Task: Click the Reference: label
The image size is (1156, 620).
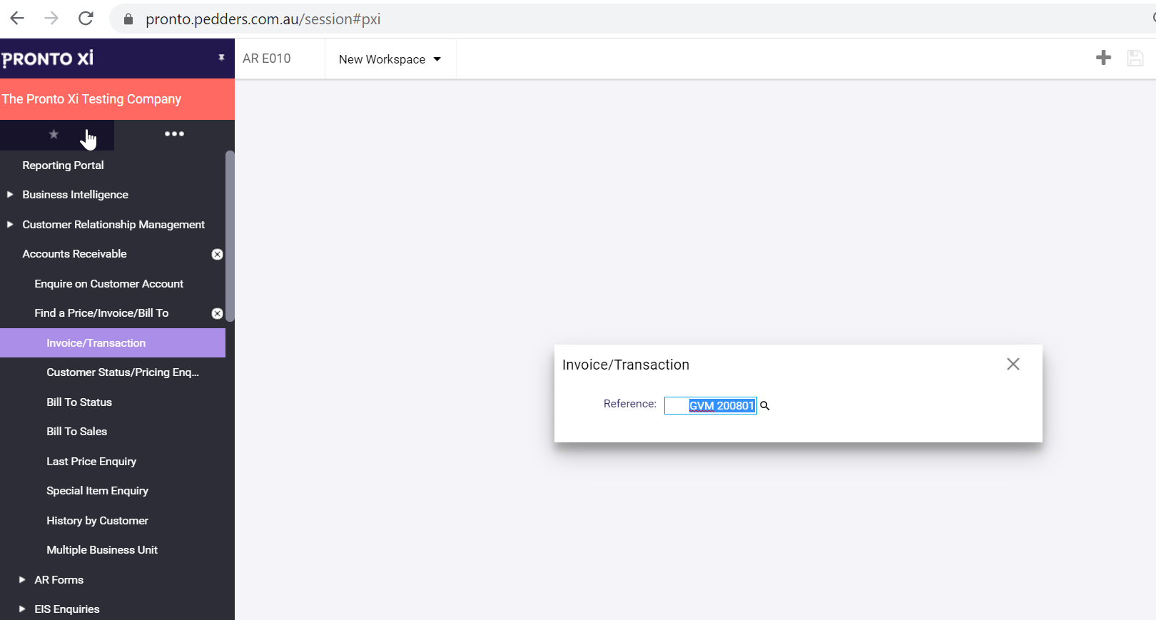Action: [x=630, y=404]
